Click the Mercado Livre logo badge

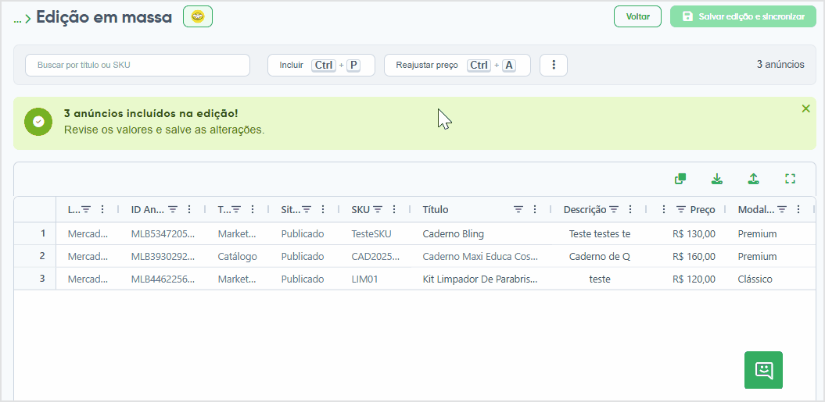198,17
